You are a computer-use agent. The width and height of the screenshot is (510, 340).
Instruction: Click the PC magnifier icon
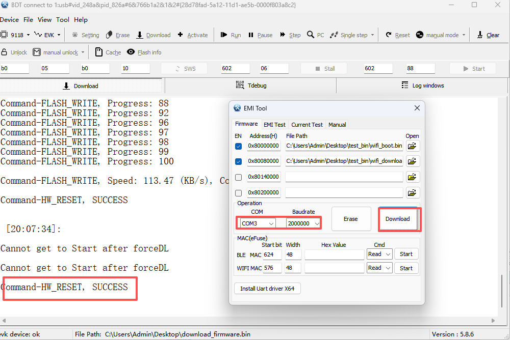[x=311, y=35]
